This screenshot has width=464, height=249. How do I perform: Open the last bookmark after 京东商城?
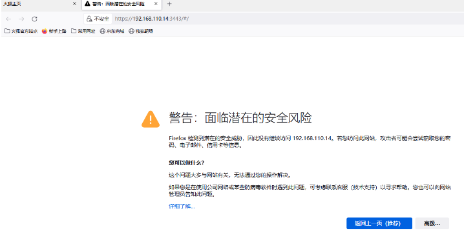coord(141,31)
